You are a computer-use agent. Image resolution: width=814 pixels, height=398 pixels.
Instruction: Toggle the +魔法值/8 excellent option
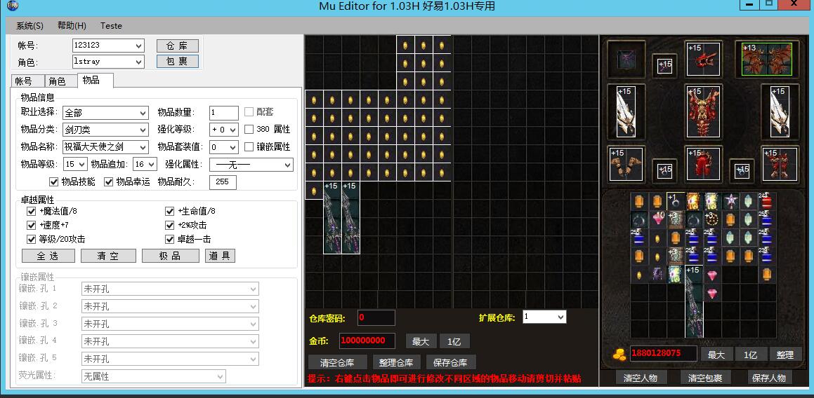(31, 212)
